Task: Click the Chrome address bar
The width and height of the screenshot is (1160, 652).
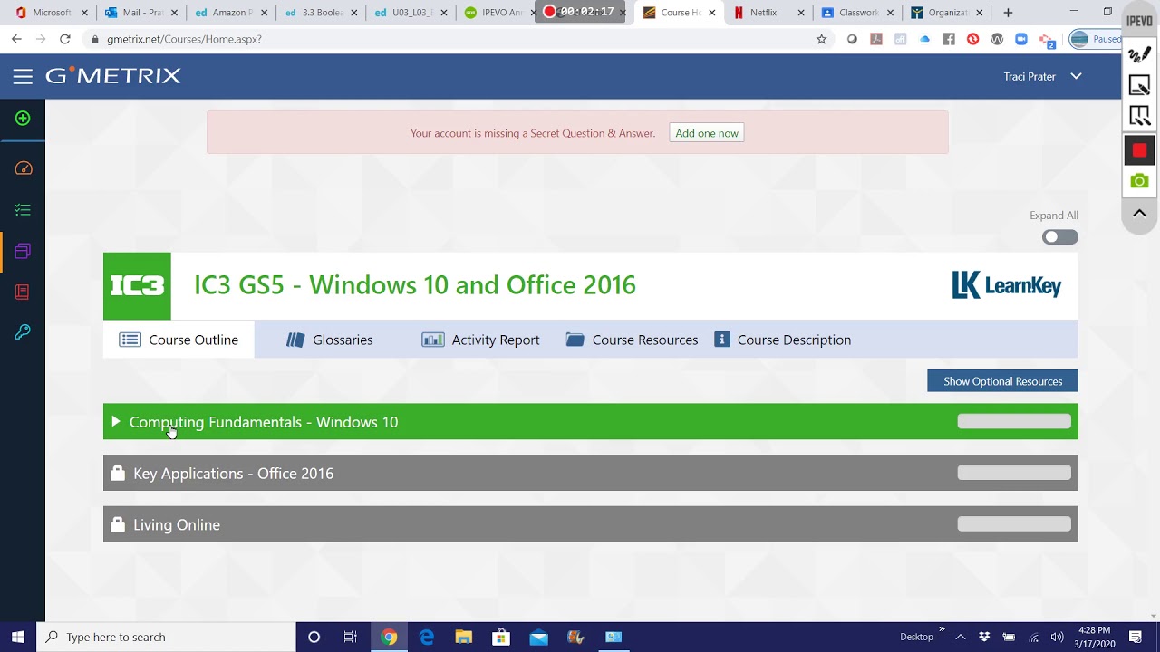Action: [x=453, y=39]
